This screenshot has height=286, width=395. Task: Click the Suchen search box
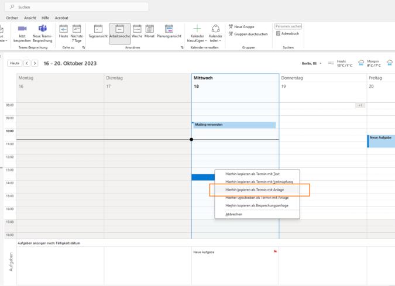click(x=76, y=7)
